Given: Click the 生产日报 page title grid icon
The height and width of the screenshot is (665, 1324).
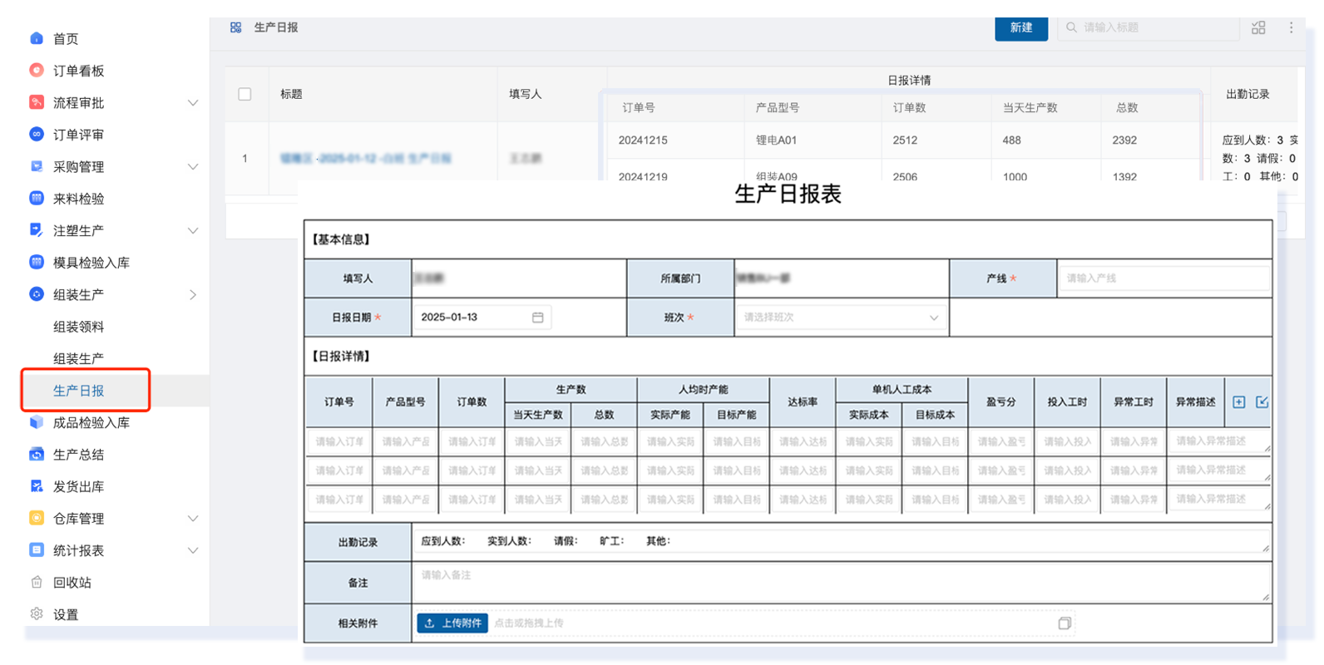Looking at the screenshot, I should (x=236, y=27).
